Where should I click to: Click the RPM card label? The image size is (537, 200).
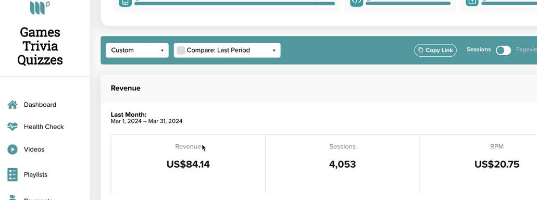tap(496, 146)
